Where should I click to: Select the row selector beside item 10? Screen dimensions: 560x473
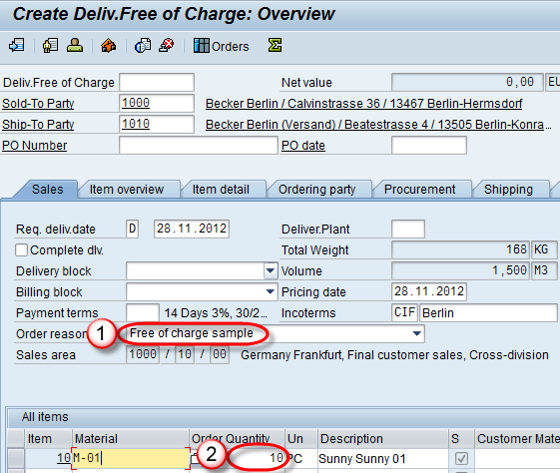point(16,458)
